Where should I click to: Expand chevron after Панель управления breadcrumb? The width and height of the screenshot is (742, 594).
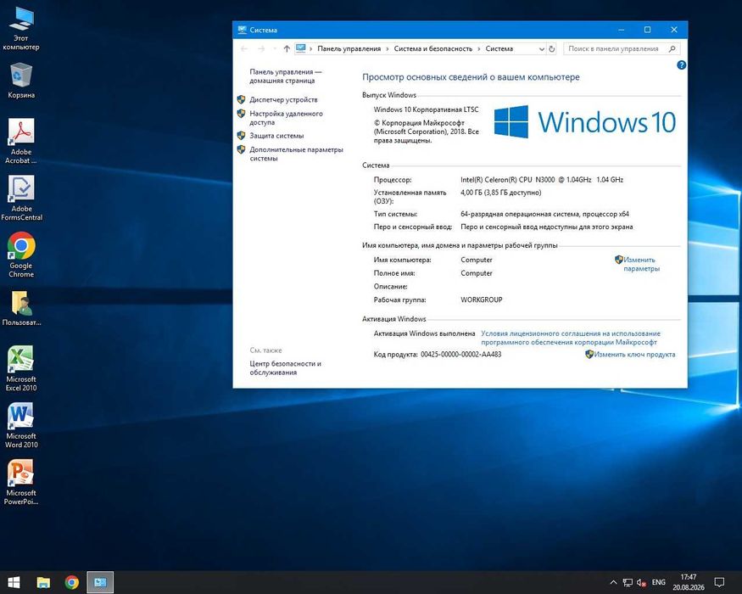387,48
